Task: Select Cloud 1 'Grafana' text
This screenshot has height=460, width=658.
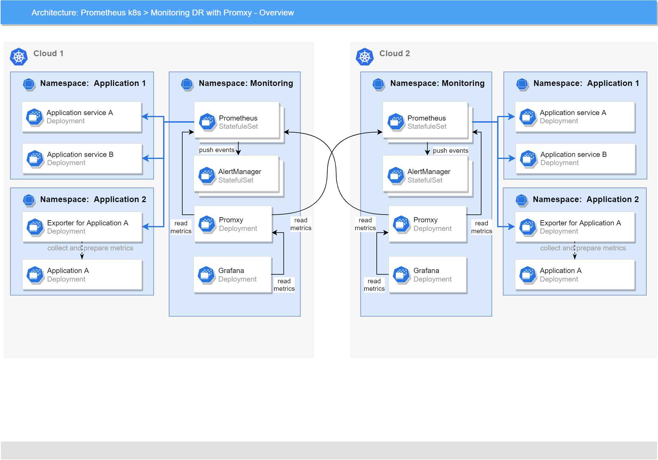Action: coord(231,271)
